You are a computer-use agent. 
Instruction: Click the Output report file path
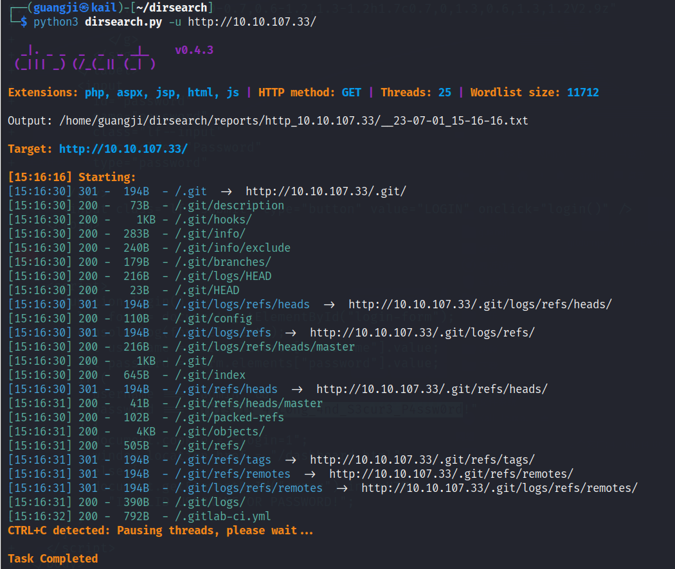tap(294, 121)
